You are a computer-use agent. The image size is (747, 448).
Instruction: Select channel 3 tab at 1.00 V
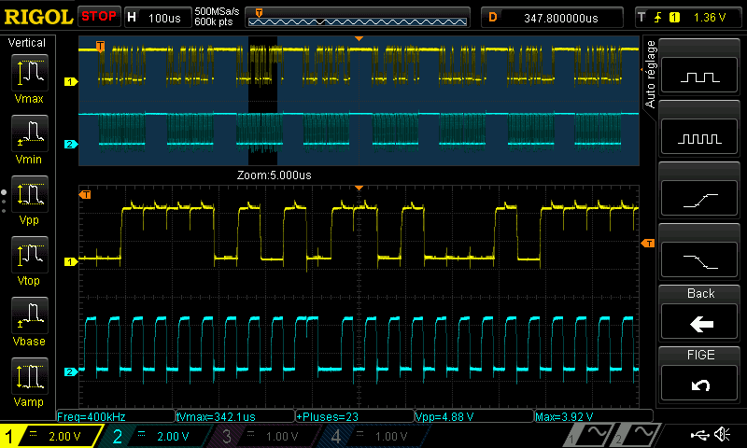pyautogui.click(x=263, y=436)
